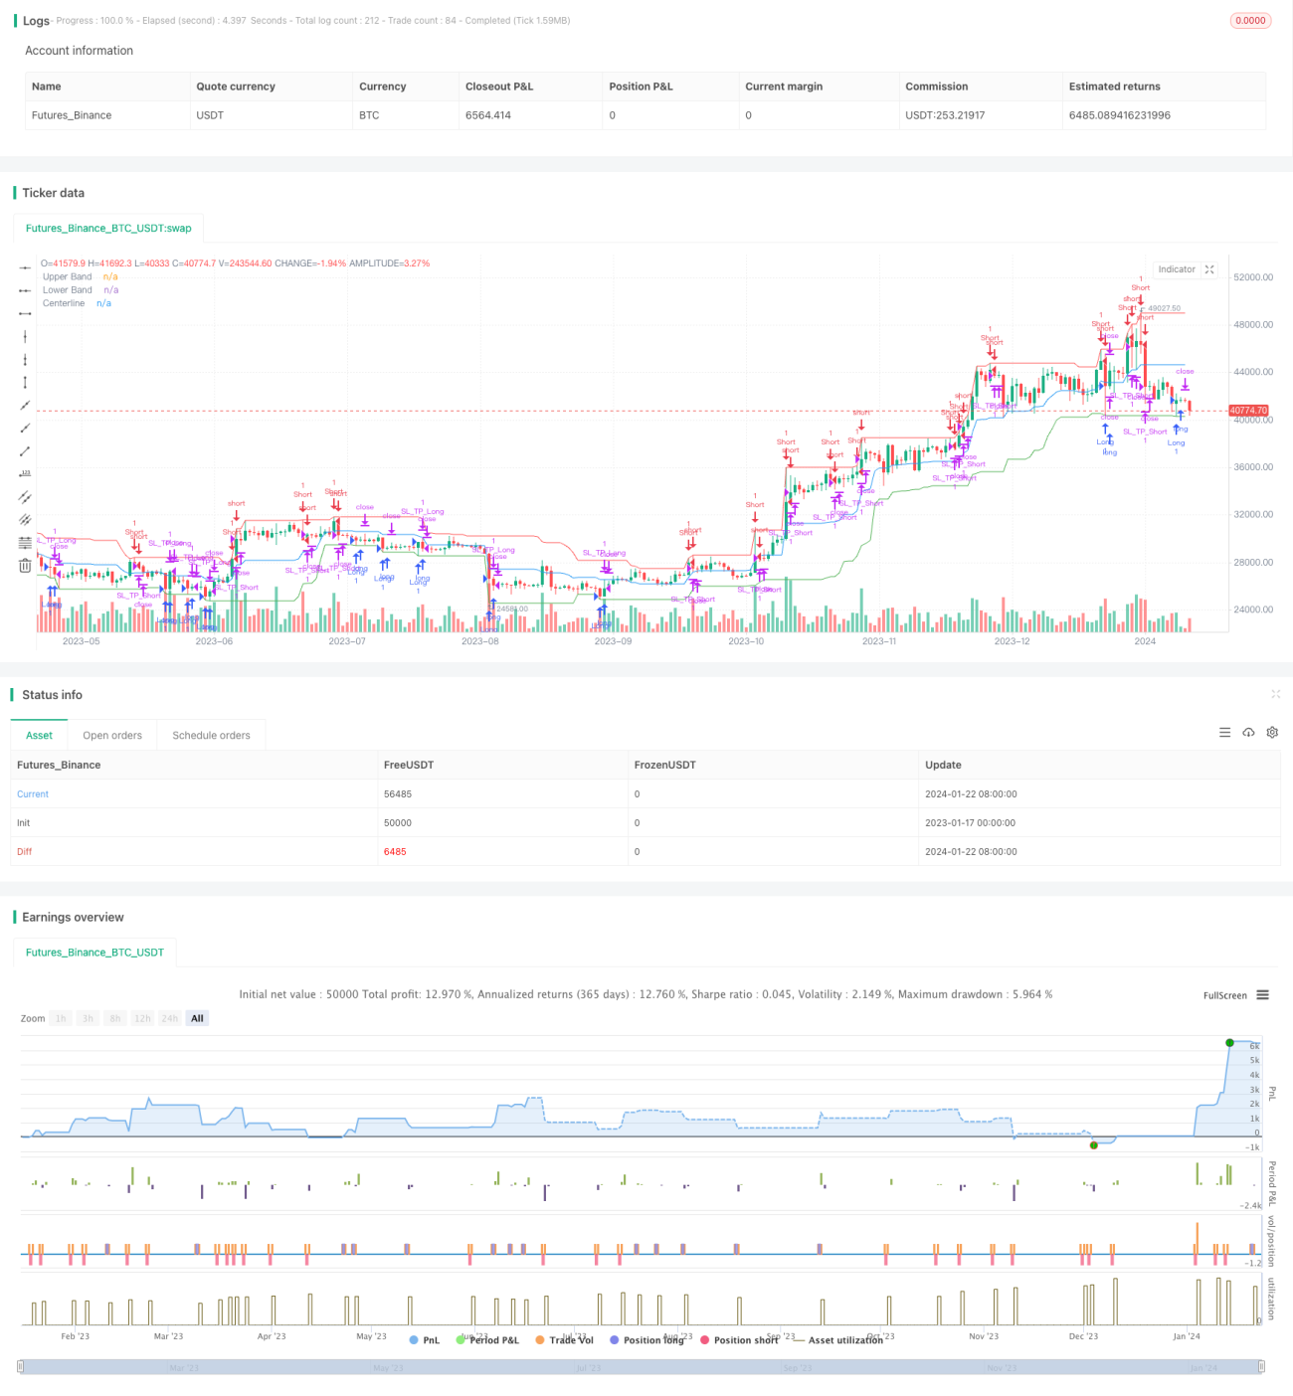Image resolution: width=1293 pixels, height=1396 pixels.
Task: Set zoom range to All
Action: (197, 1018)
